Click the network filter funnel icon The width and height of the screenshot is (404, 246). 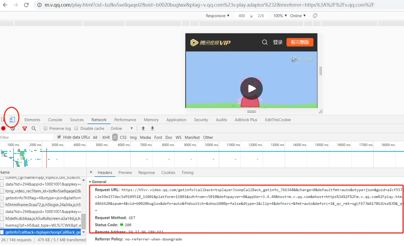point(25,128)
